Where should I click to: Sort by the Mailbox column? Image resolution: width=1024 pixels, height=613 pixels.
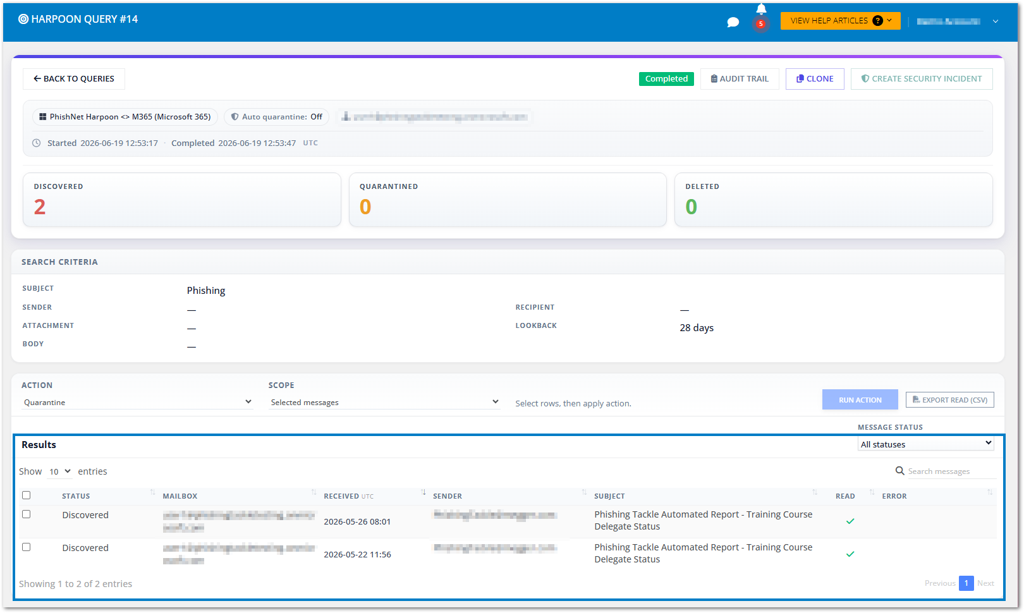pos(180,496)
